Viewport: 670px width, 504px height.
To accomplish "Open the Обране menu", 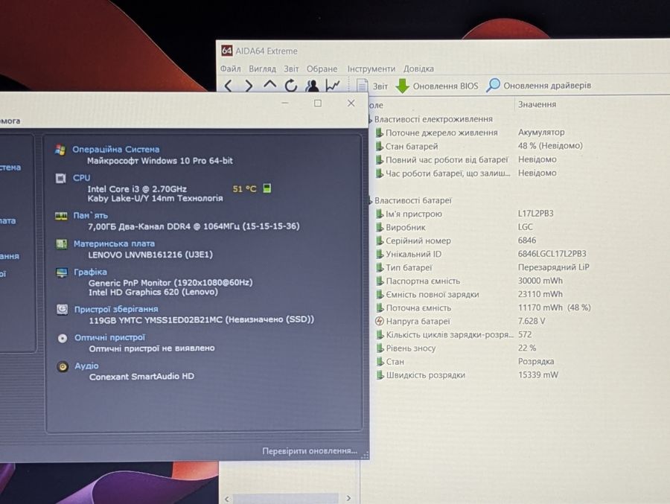I will (x=322, y=68).
